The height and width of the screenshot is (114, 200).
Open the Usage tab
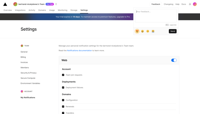tap(52, 10)
